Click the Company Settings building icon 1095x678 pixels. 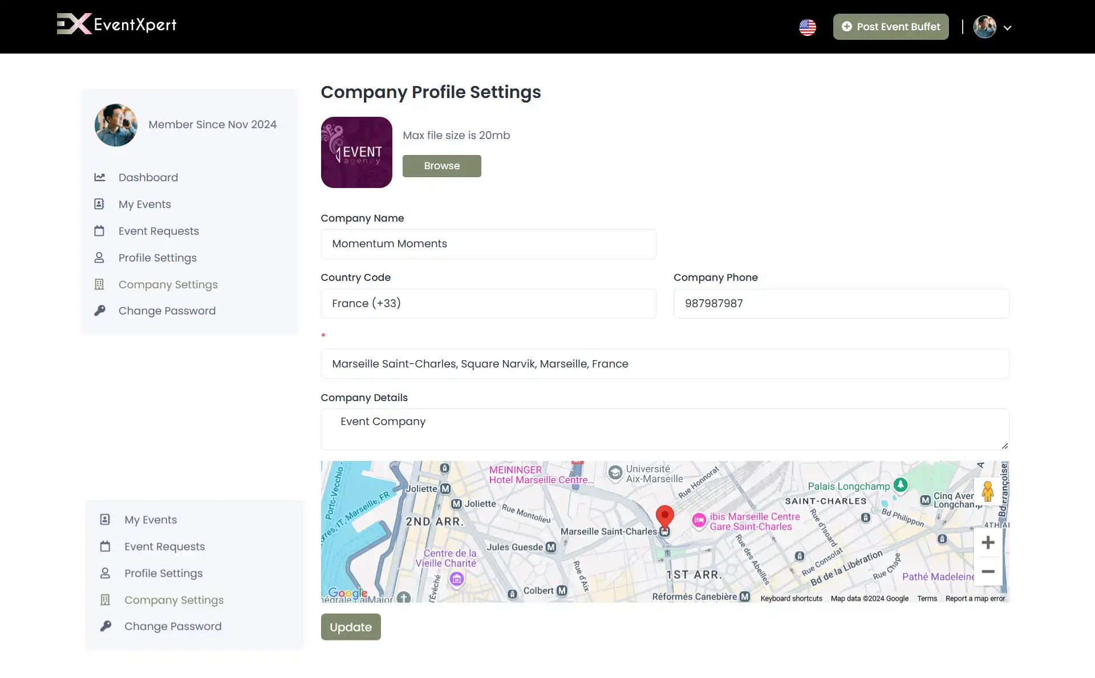[x=100, y=284]
